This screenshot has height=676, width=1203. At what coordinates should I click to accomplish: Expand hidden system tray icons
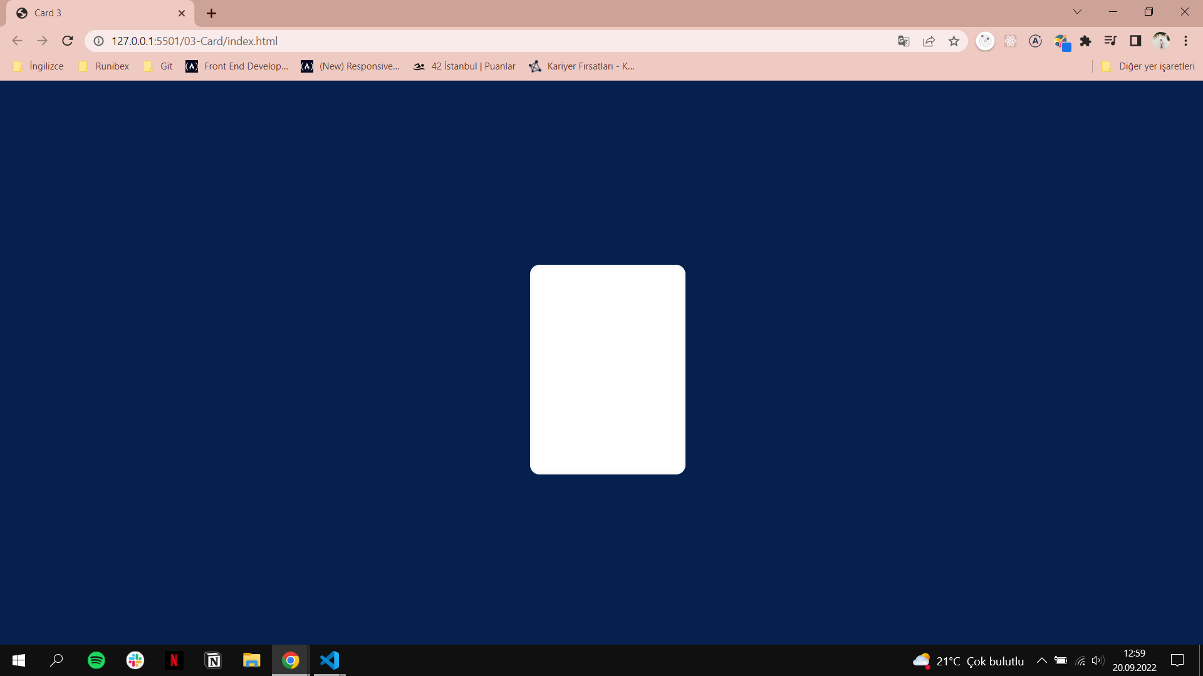pyautogui.click(x=1041, y=660)
